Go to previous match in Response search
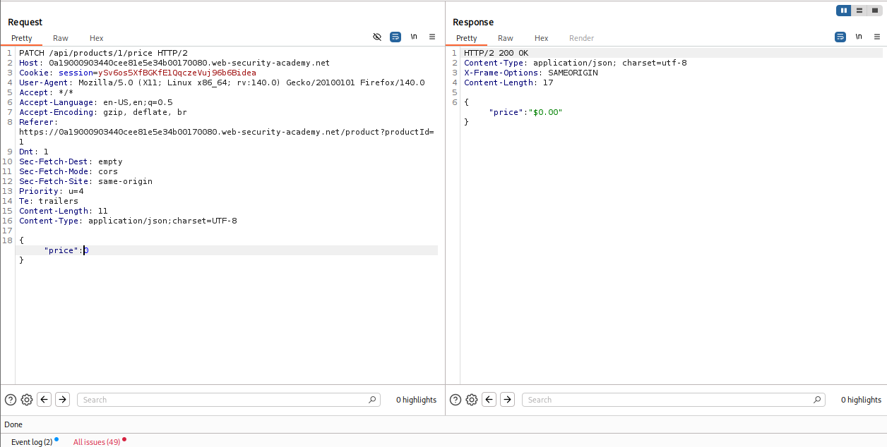Screen dimensions: 887x447 (x=489, y=400)
